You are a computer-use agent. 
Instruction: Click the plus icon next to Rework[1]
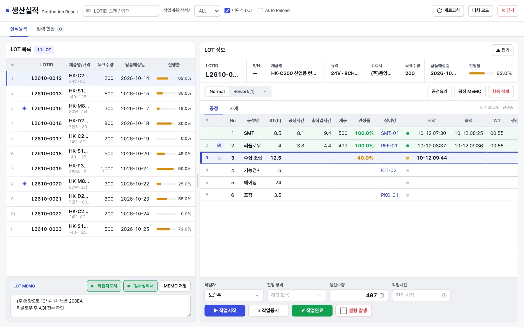click(x=265, y=92)
